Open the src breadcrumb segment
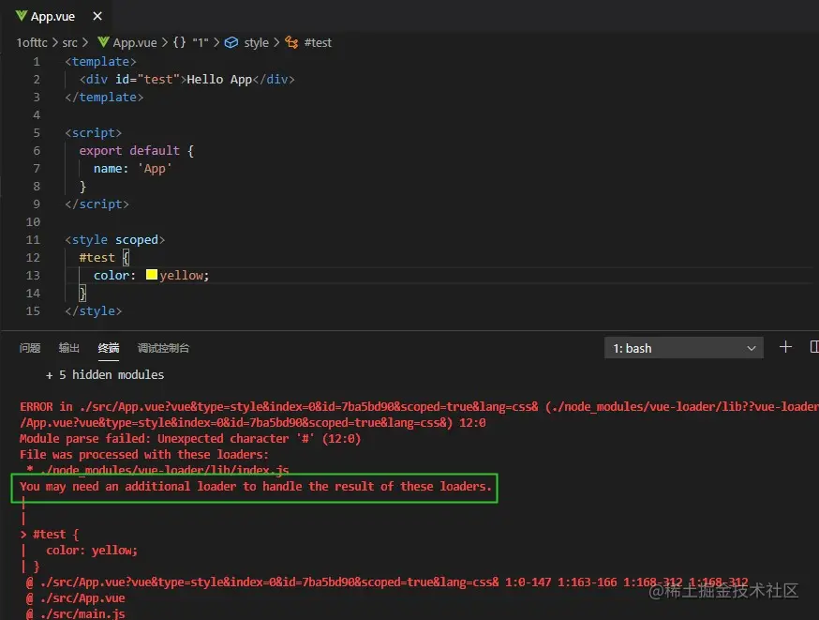Screen dimensions: 819x620 click(x=69, y=42)
